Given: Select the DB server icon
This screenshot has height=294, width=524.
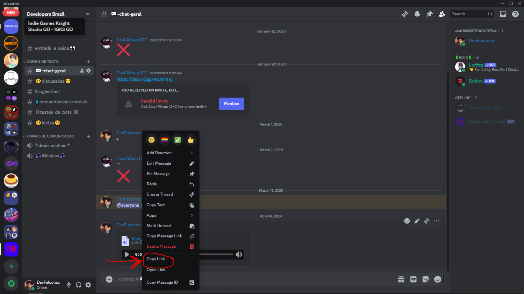Looking at the screenshot, I should click(x=11, y=249).
